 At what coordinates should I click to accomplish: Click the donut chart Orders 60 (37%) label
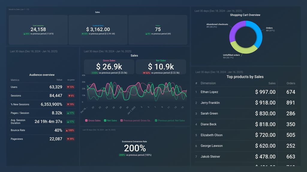coord(270,29)
